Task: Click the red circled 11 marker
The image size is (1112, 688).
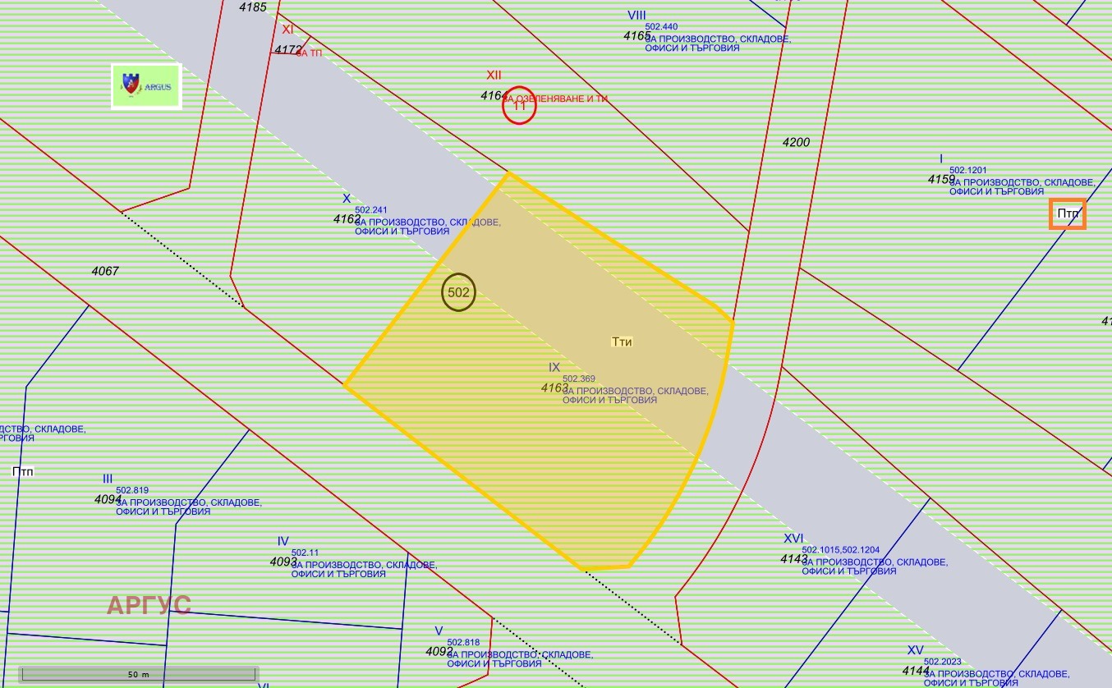Action: click(519, 105)
